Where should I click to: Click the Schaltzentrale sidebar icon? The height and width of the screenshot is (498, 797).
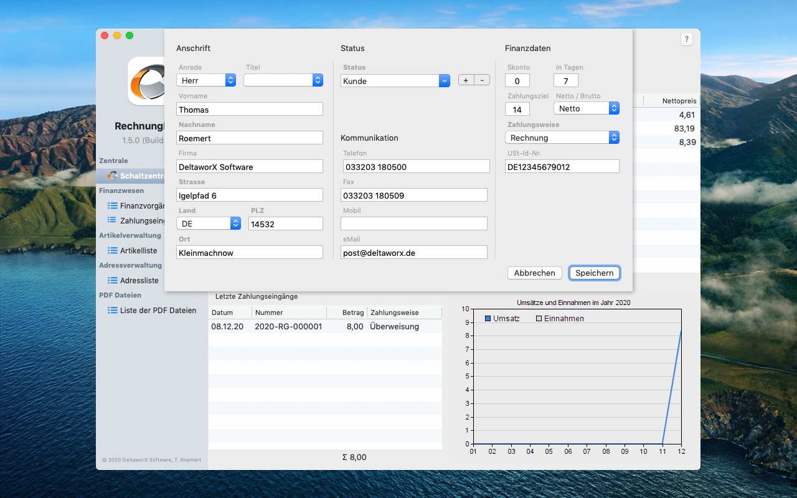113,176
